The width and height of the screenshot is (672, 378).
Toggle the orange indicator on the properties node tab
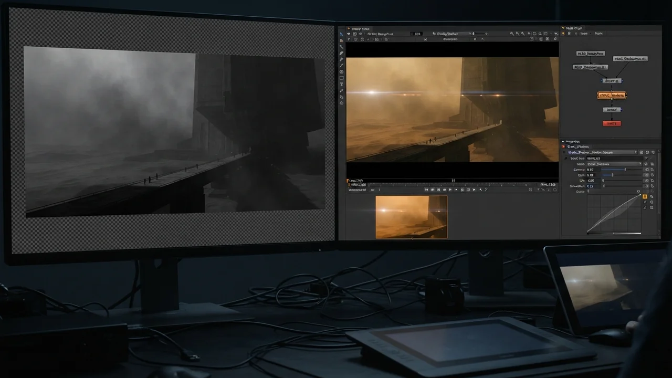pyautogui.click(x=563, y=146)
